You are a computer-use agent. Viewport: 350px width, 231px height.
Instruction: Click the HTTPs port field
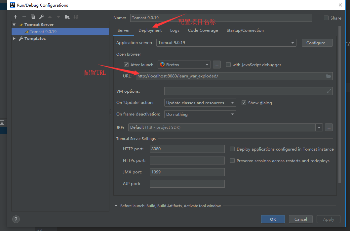coord(187,161)
